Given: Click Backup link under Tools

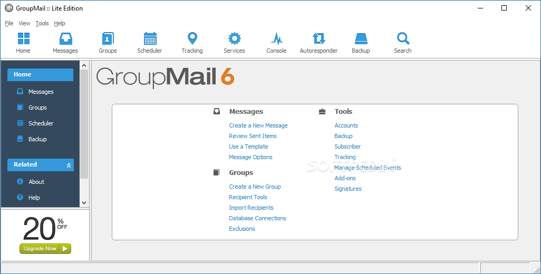Looking at the screenshot, I should [x=343, y=136].
